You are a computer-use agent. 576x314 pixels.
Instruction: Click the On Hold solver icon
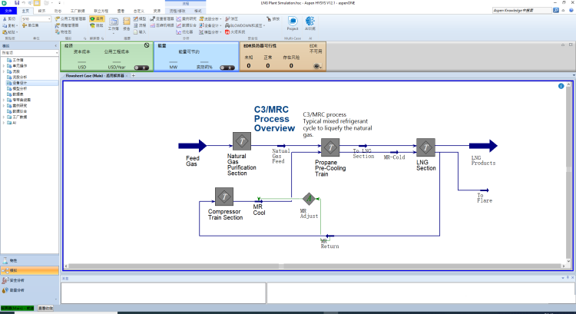pyautogui.click(x=93, y=25)
